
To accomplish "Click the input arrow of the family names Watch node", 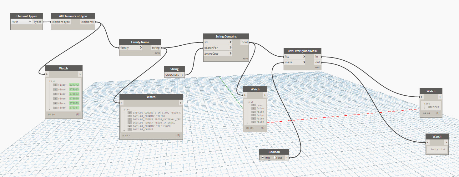I will pos(122,103).
